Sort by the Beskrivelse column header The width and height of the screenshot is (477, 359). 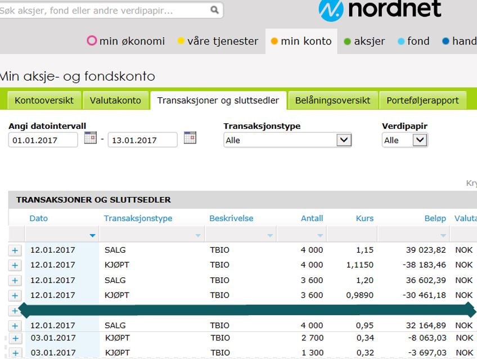pos(231,218)
